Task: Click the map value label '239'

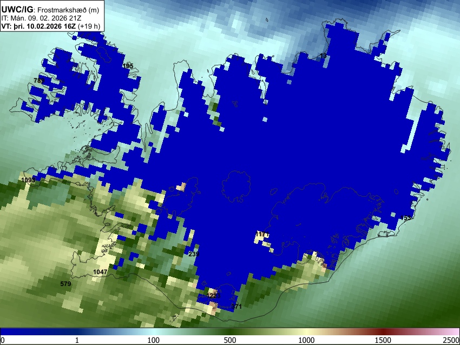Action: click(194, 254)
